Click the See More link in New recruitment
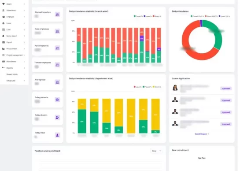The height and width of the screenshot is (171, 240). click(202, 158)
